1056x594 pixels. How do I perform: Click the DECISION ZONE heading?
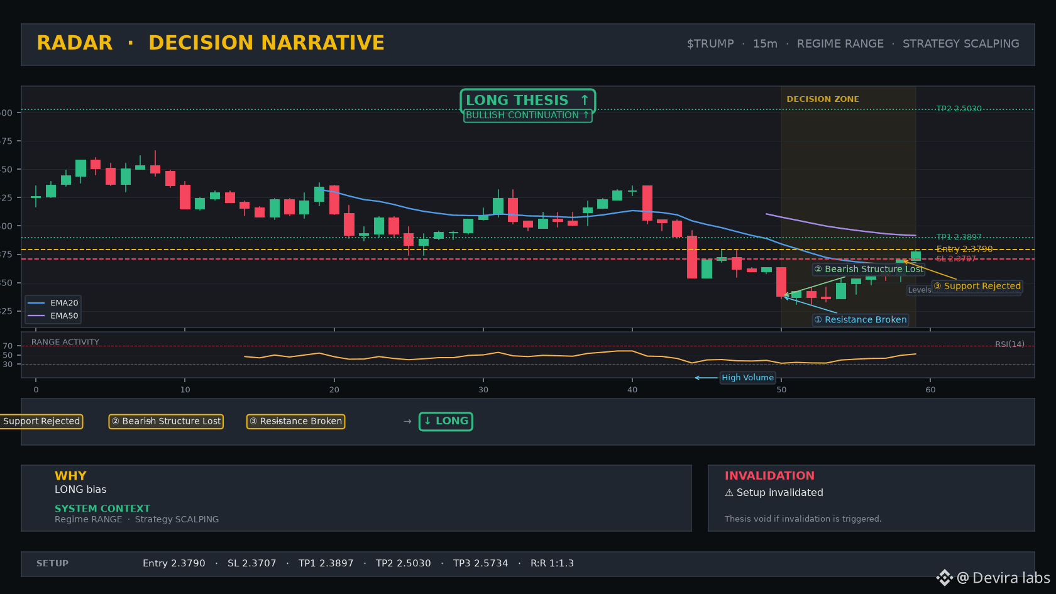point(823,99)
